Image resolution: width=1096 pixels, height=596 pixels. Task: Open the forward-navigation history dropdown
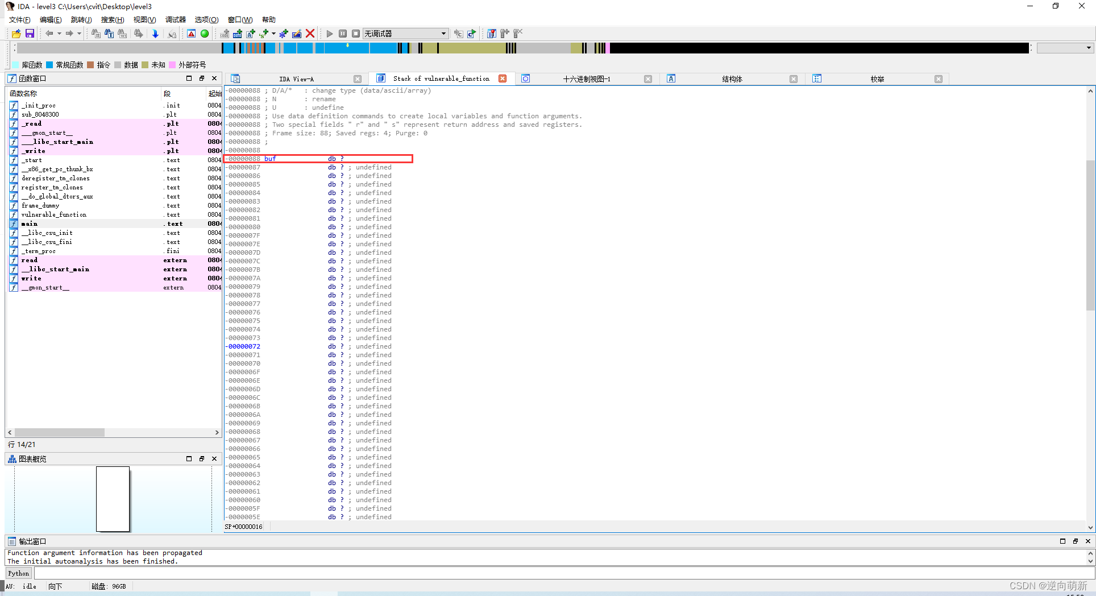point(79,34)
